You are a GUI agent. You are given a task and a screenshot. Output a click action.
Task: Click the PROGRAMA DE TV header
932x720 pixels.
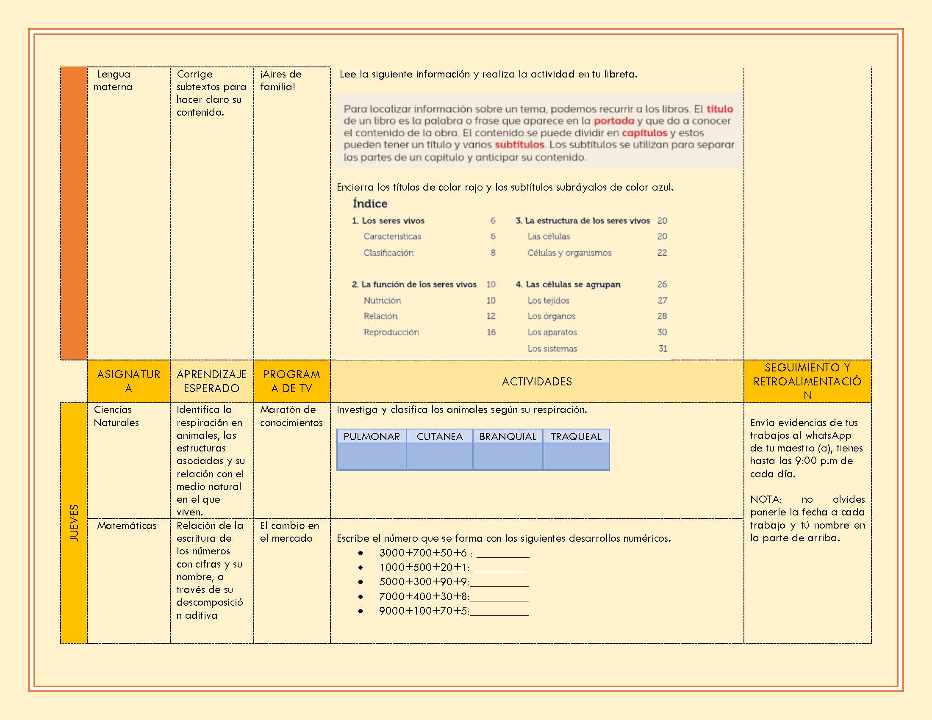292,381
